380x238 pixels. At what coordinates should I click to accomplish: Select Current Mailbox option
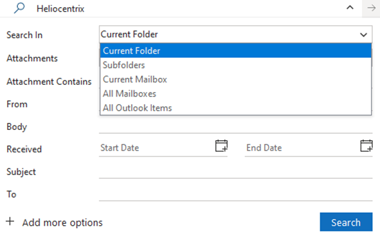(235, 79)
